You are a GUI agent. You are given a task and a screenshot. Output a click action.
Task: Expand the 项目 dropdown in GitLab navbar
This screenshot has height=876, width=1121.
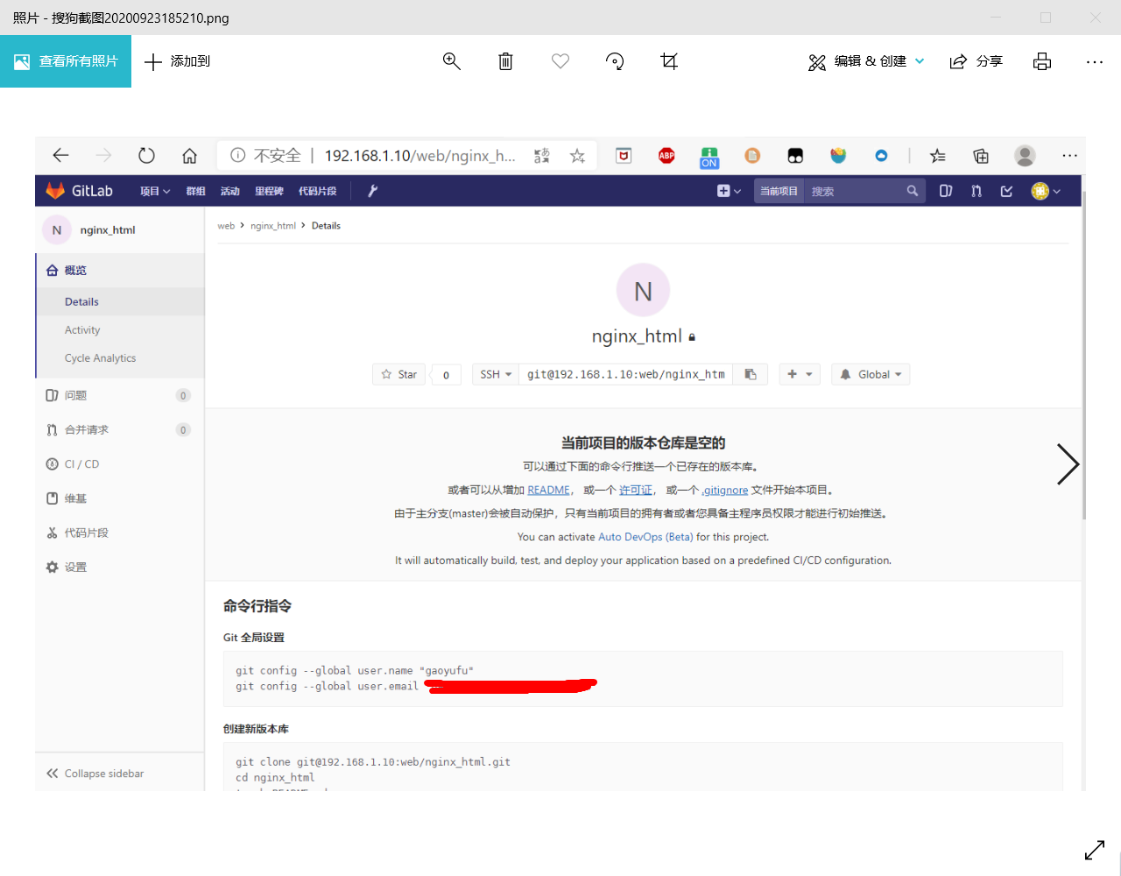click(155, 191)
